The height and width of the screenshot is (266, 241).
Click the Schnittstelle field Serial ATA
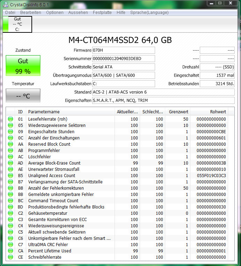click(124, 67)
